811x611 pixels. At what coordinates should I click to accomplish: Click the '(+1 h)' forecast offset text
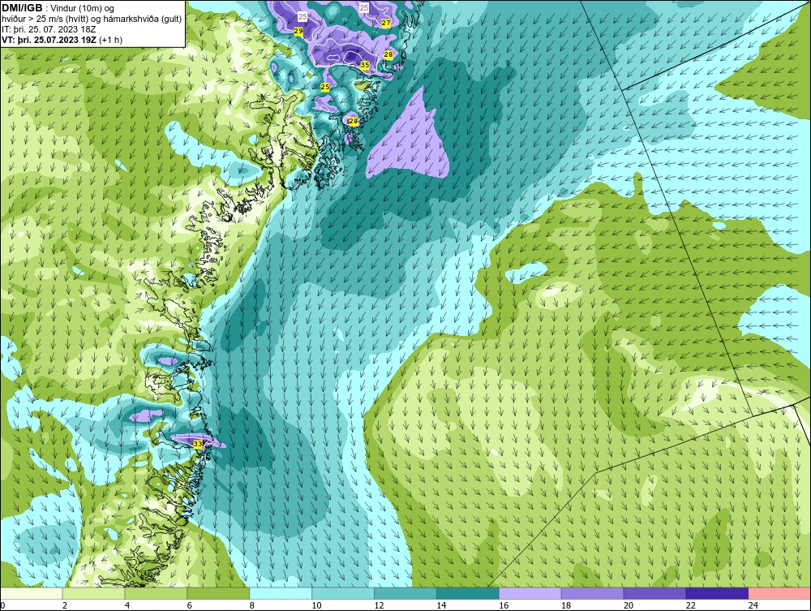pyautogui.click(x=110, y=40)
